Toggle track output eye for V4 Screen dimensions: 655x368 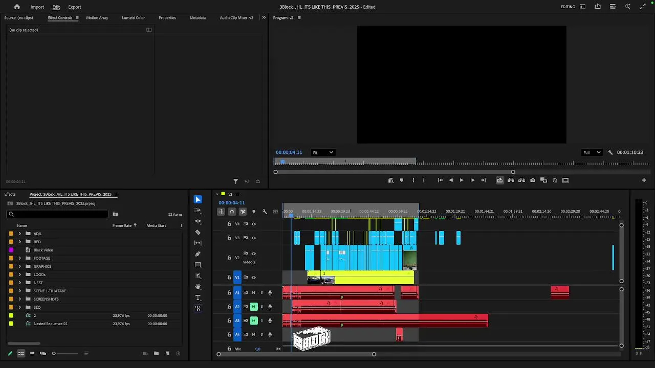coord(253,224)
